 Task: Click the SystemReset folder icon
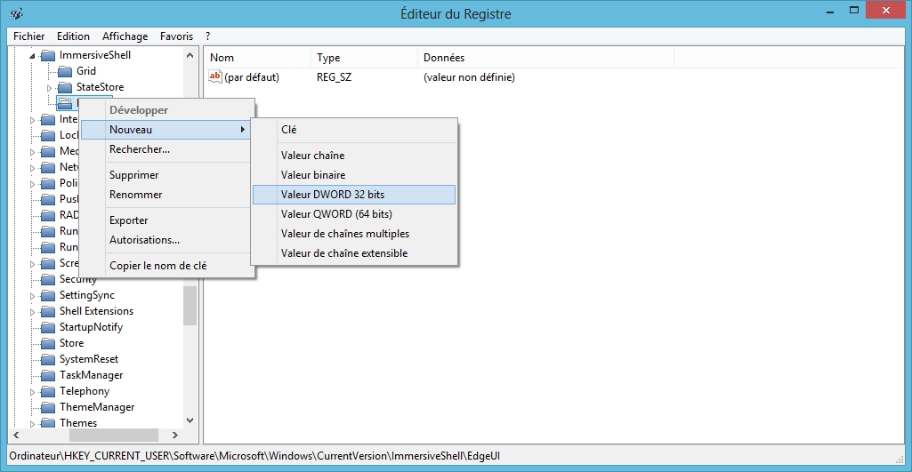pos(48,359)
